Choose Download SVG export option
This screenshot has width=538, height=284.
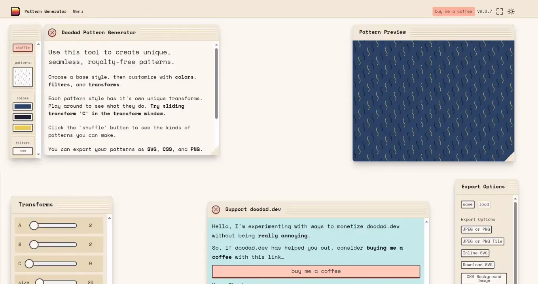click(x=477, y=265)
